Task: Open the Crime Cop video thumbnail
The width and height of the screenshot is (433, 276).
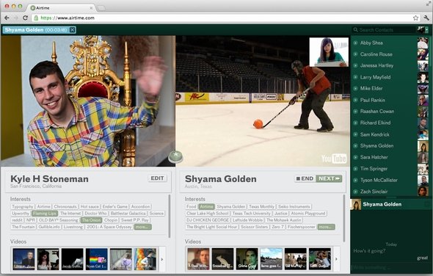Action: pos(247,259)
